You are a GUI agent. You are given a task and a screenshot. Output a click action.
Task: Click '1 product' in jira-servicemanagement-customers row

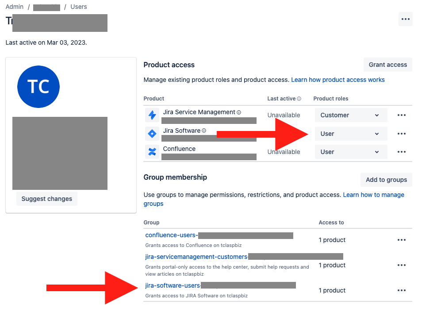[x=332, y=265]
